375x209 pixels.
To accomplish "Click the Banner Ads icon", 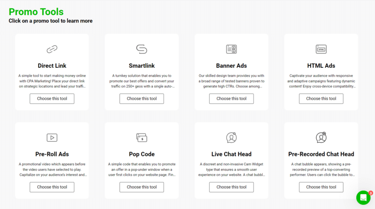I will [x=231, y=49].
